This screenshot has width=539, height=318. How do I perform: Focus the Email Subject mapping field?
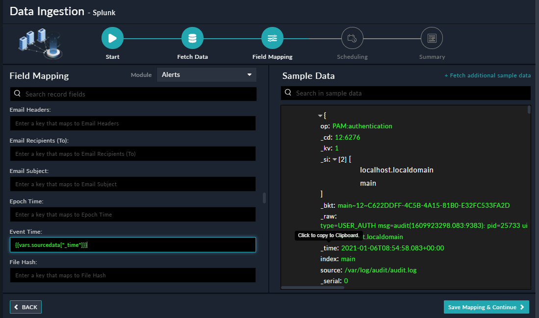click(x=132, y=184)
